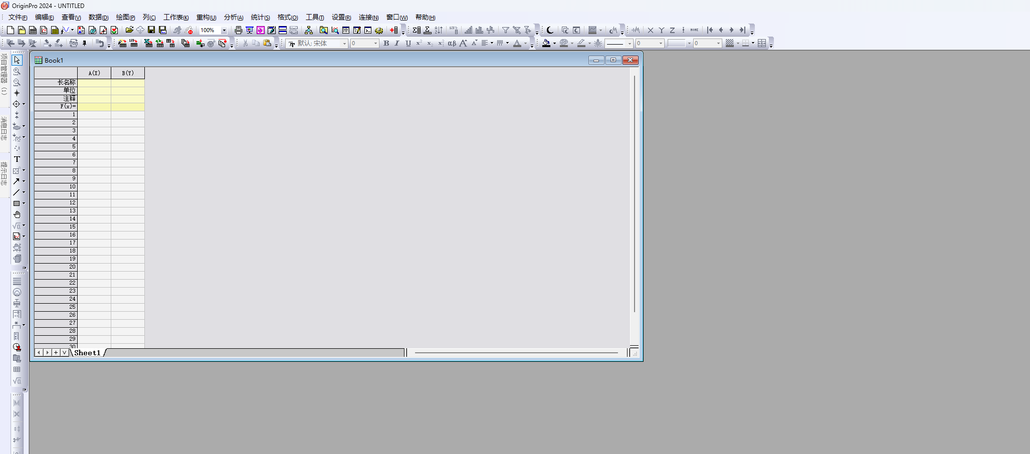Click the fill color paint bucket
The image size is (1030, 454).
pyautogui.click(x=546, y=44)
